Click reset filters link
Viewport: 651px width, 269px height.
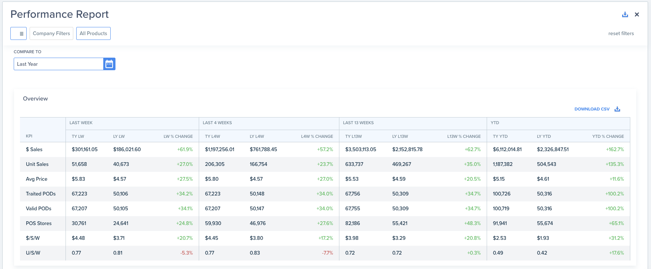coord(621,33)
